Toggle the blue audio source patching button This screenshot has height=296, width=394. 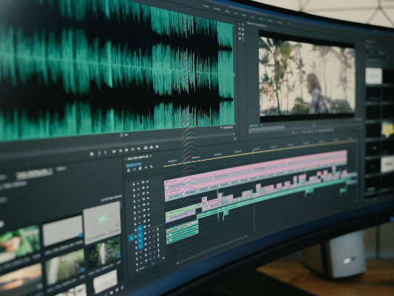coord(132,238)
